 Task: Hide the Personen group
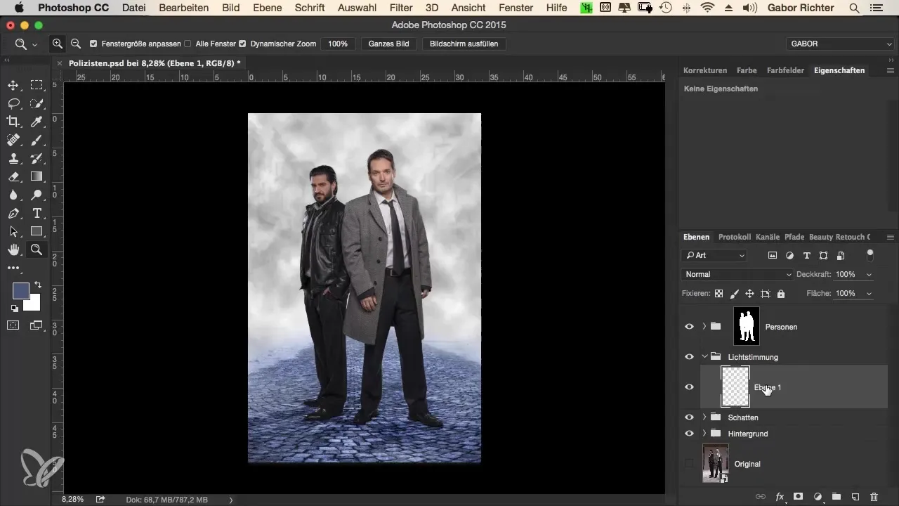[689, 327]
